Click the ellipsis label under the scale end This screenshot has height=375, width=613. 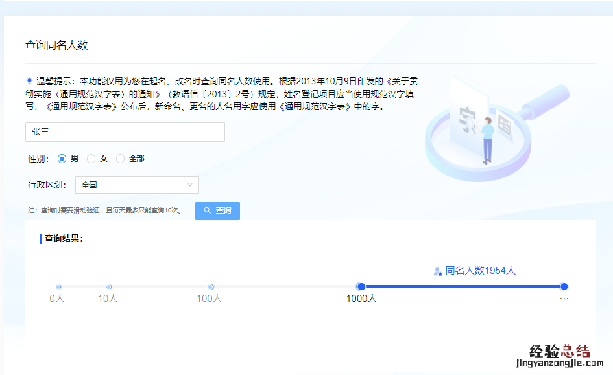click(564, 299)
